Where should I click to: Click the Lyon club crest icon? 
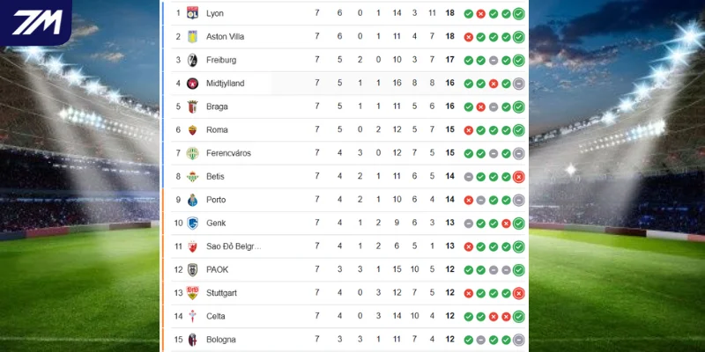click(x=192, y=13)
